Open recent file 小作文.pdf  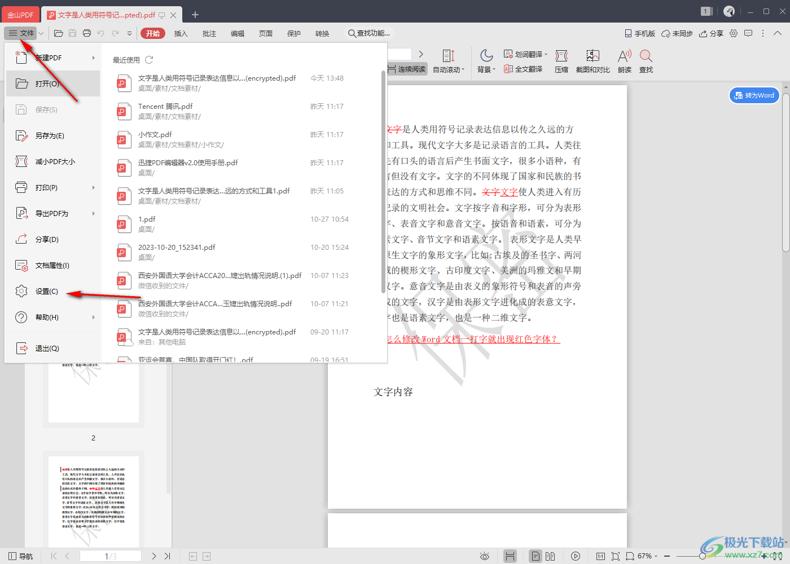point(243,139)
